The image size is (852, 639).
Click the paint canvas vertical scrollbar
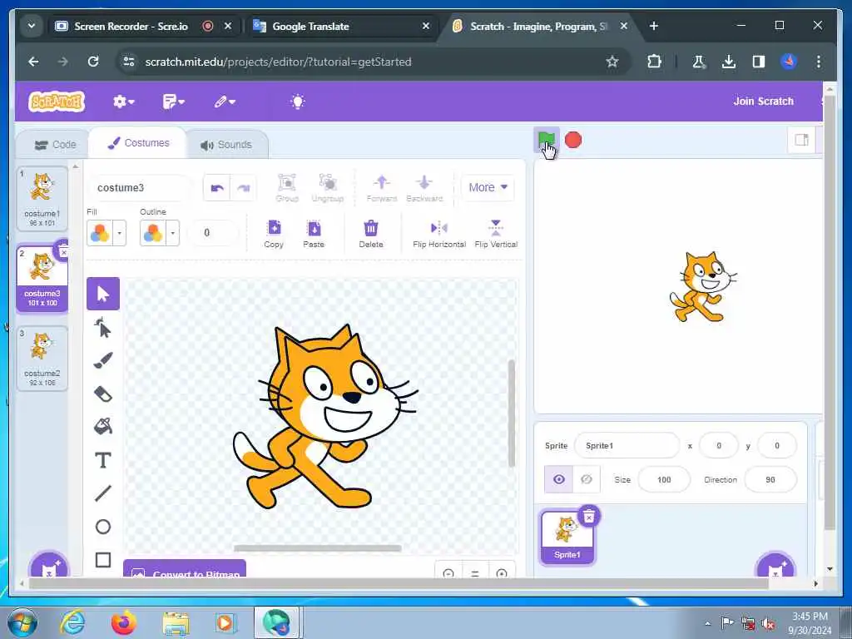point(512,413)
